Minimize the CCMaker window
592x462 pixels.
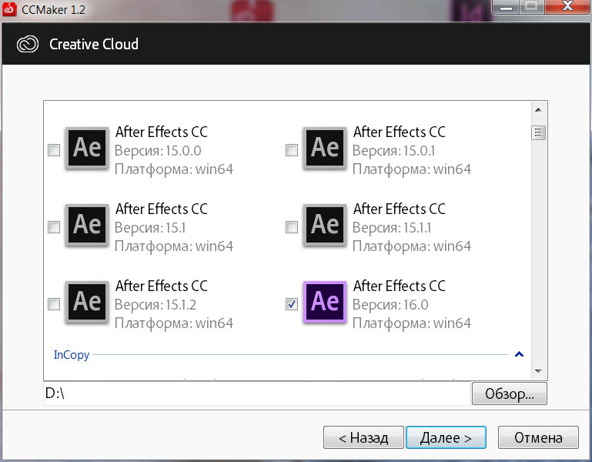[x=507, y=6]
